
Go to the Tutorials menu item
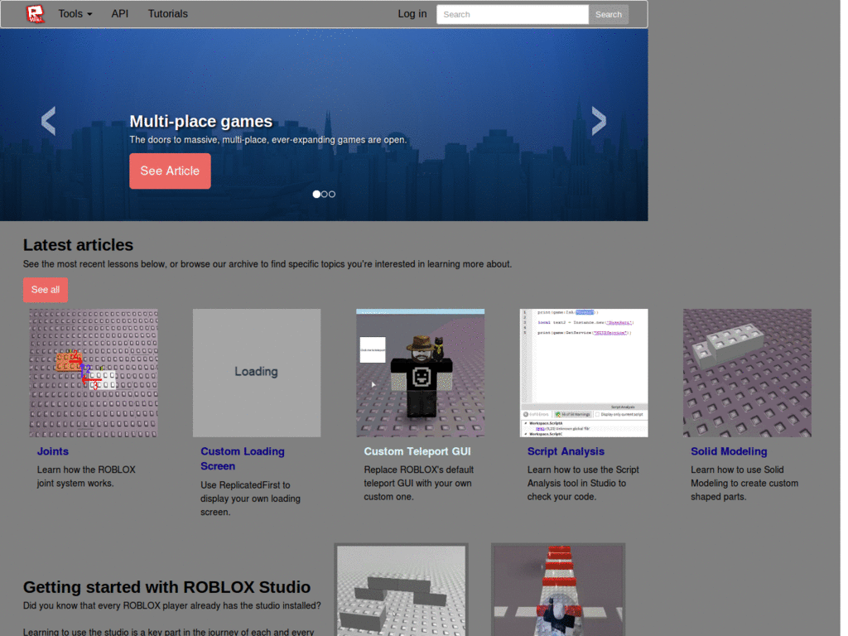click(x=167, y=14)
